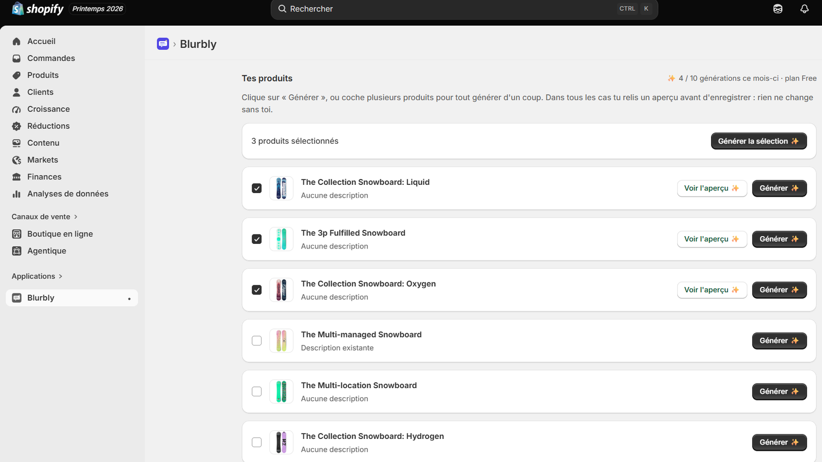Click the Commandes inbox icon
The height and width of the screenshot is (462, 822).
pyautogui.click(x=16, y=59)
